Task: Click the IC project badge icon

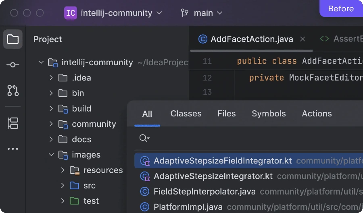Action: point(71,13)
